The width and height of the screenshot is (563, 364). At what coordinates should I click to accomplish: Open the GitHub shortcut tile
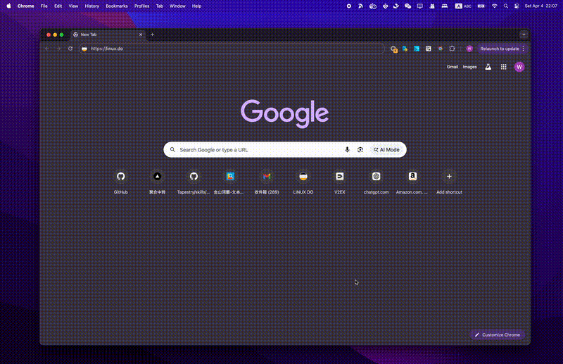pyautogui.click(x=120, y=182)
